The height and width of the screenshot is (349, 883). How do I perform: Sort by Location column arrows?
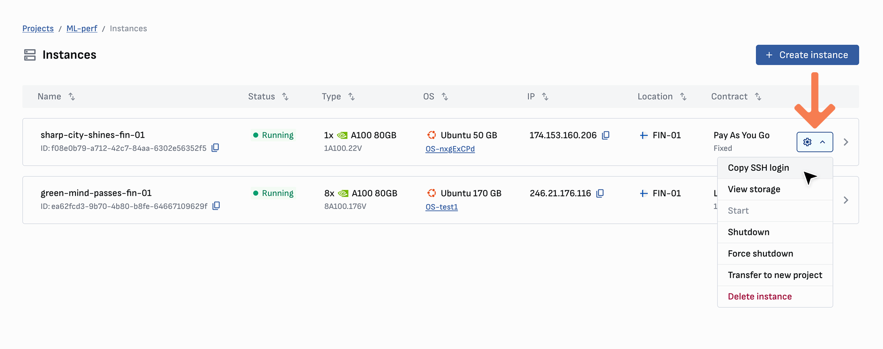pos(683,96)
